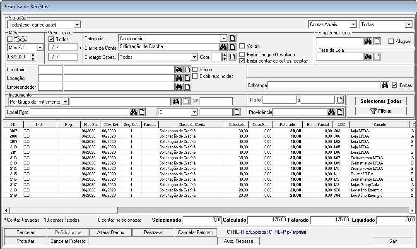Image resolution: width=417 pixels, height=249 pixels.
Task: Clear Local Pgto with blank-page icon
Action: [x=142, y=112]
